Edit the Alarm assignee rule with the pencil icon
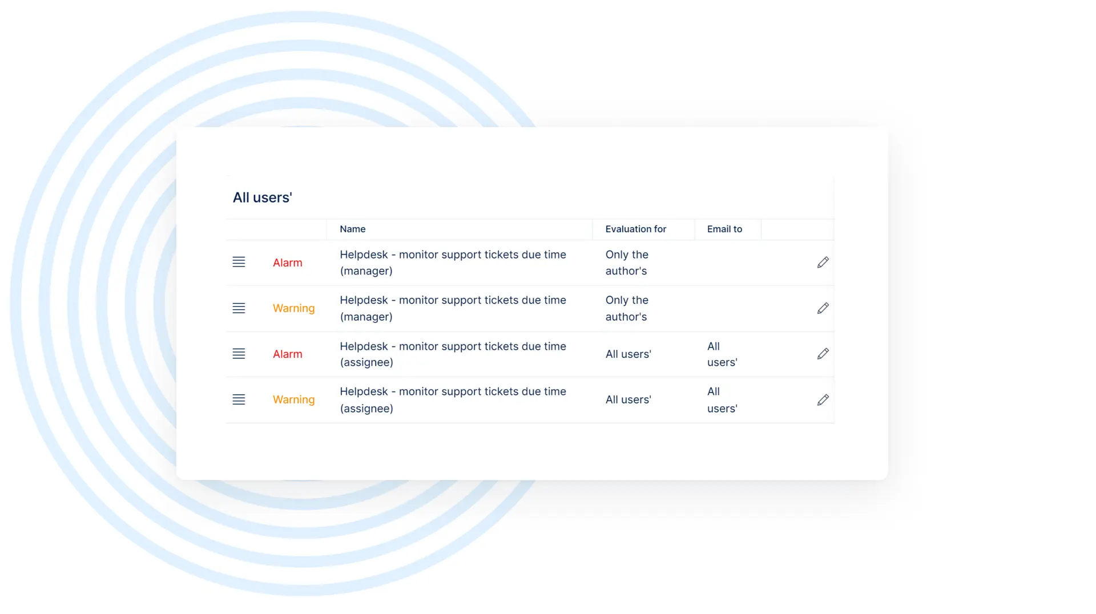 [823, 354]
